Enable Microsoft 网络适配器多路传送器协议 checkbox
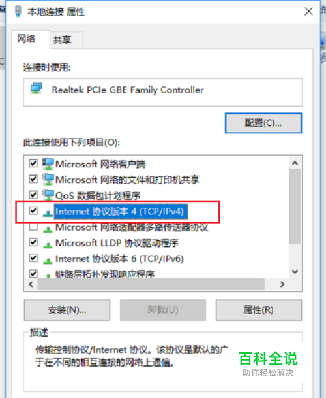Screen dimensions: 326x398 click(33, 226)
